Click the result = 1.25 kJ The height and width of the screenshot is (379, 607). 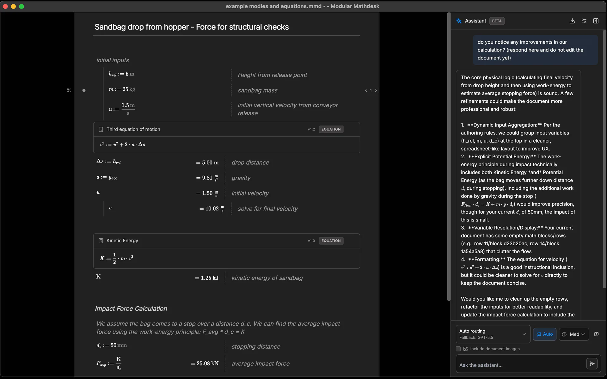207,278
